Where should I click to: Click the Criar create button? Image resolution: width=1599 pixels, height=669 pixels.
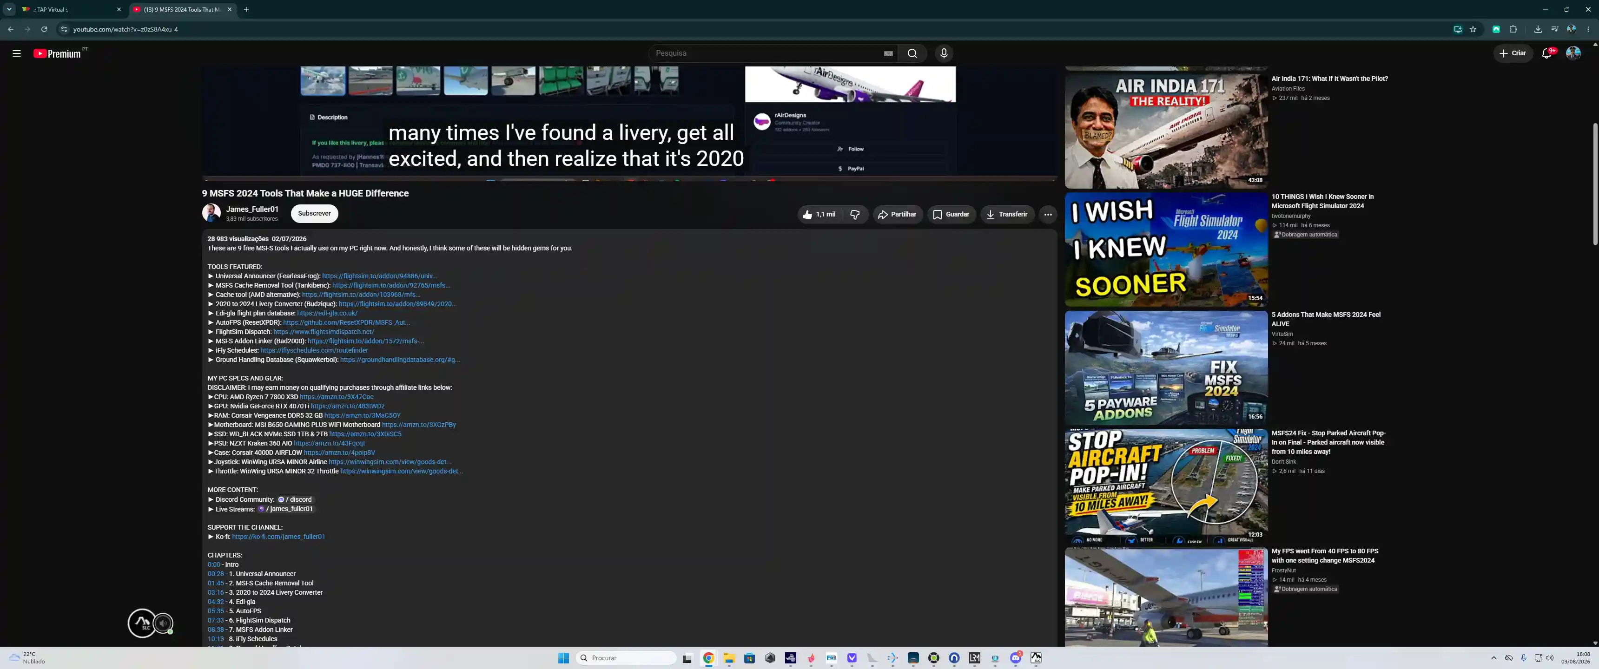(1513, 53)
